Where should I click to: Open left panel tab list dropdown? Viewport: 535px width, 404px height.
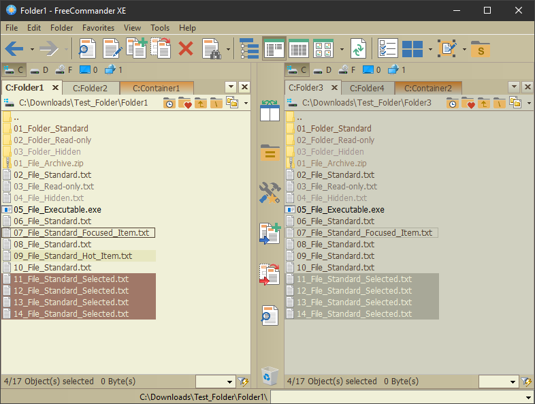click(x=231, y=87)
